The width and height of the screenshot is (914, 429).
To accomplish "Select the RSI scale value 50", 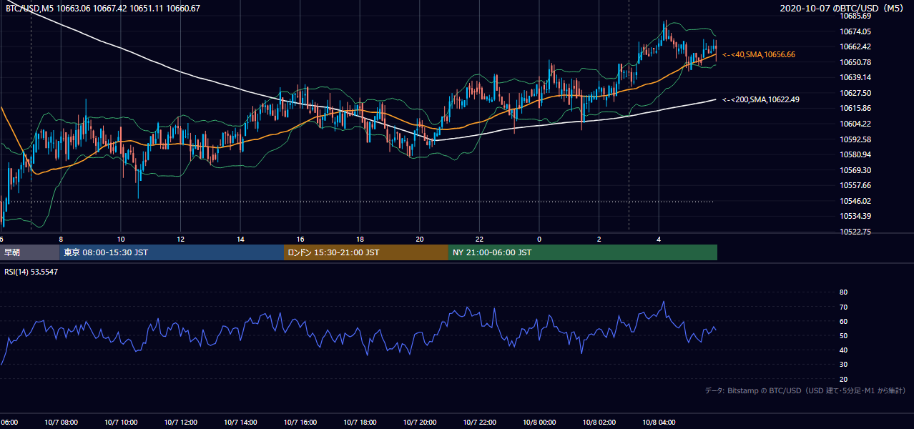I will point(843,336).
